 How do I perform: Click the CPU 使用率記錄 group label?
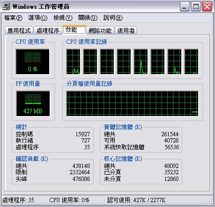pyautogui.click(x=87, y=42)
